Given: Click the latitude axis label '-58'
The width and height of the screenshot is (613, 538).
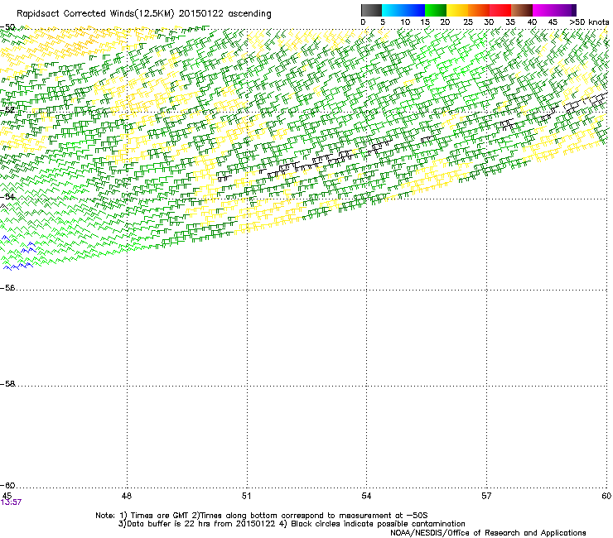Looking at the screenshot, I should point(7,384).
